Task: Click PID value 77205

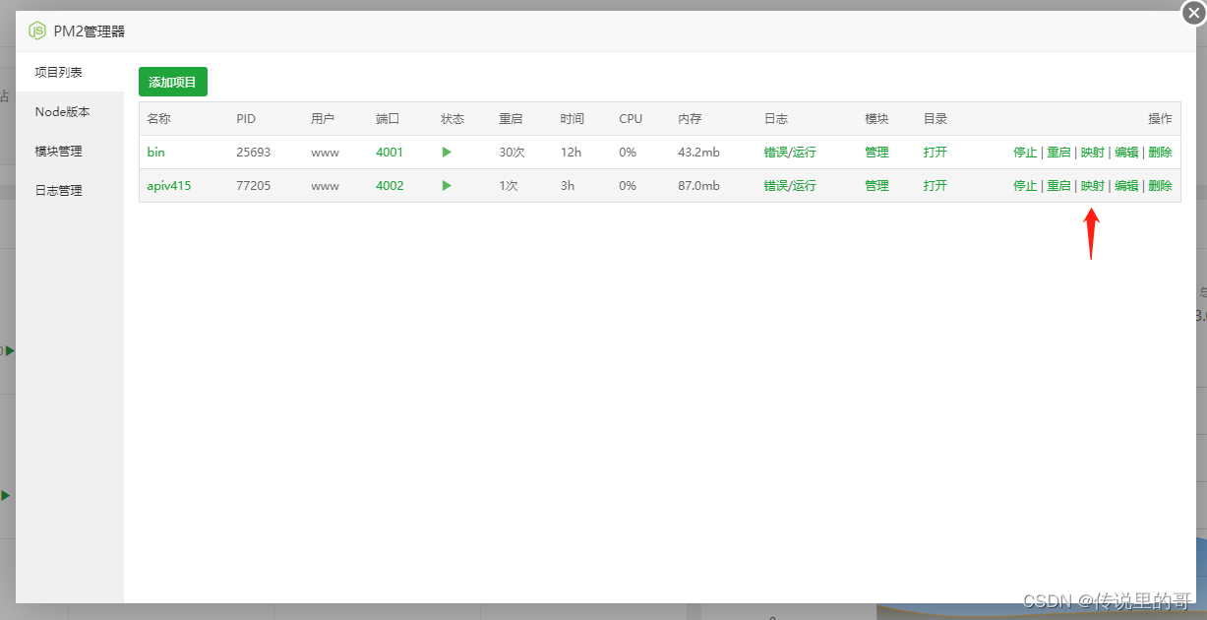Action: tap(253, 185)
